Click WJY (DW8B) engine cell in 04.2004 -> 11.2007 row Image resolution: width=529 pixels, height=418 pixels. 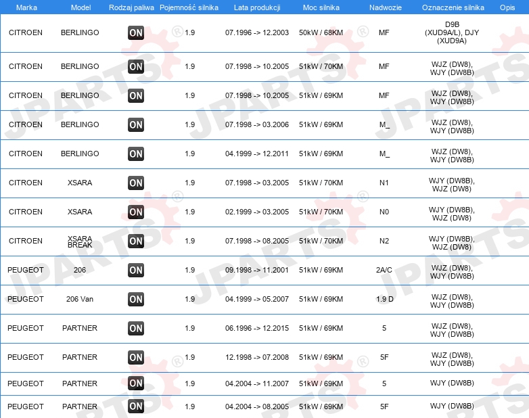click(452, 383)
